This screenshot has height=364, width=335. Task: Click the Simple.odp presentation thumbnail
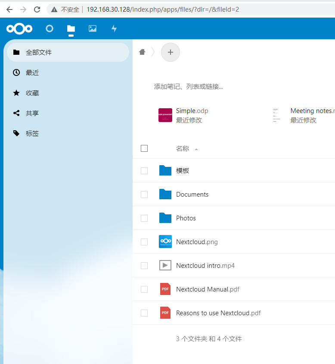click(x=165, y=115)
